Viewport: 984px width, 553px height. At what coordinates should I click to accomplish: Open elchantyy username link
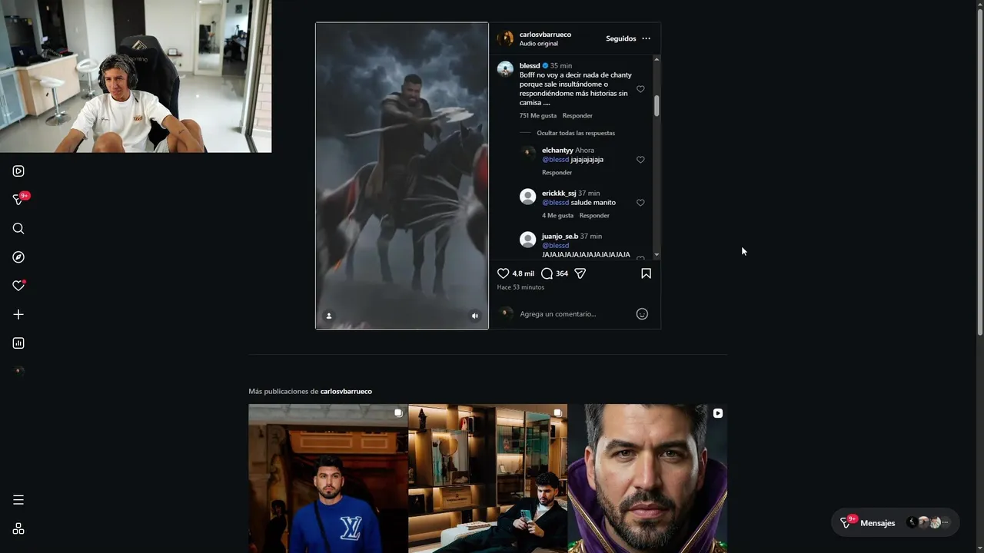pyautogui.click(x=557, y=151)
